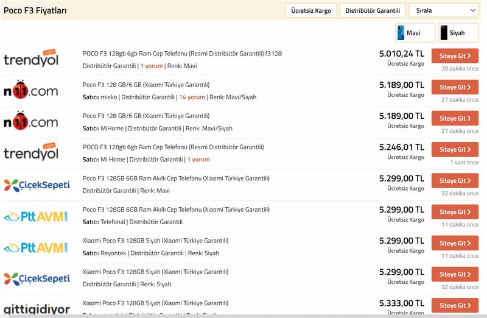Click Siteye Git for PttAVM seller Telefonal
This screenshot has width=487, height=318.
click(455, 211)
